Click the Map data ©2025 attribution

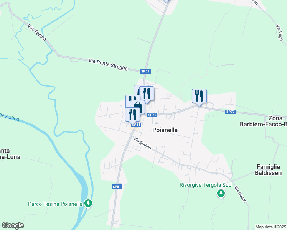271,227
